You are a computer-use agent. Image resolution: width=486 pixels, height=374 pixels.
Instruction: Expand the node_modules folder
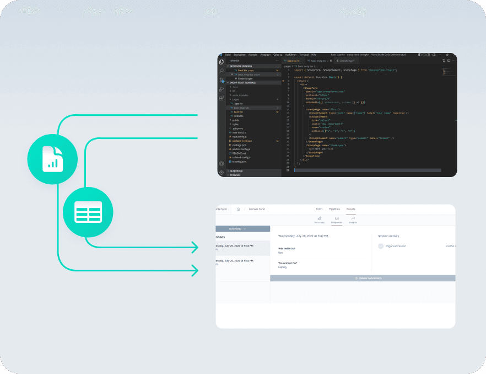click(240, 95)
